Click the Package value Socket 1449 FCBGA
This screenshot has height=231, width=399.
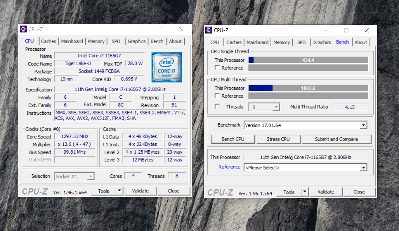pos(100,71)
